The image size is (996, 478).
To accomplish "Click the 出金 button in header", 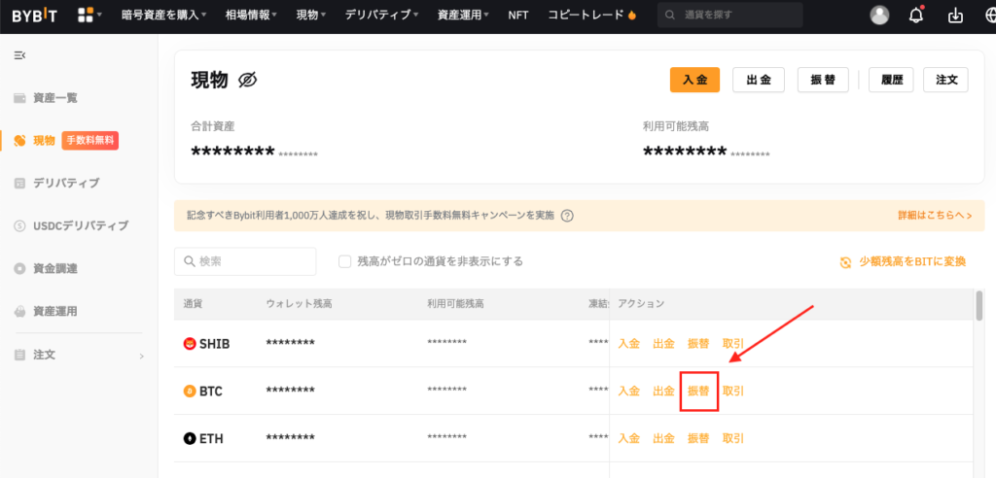I will point(759,80).
